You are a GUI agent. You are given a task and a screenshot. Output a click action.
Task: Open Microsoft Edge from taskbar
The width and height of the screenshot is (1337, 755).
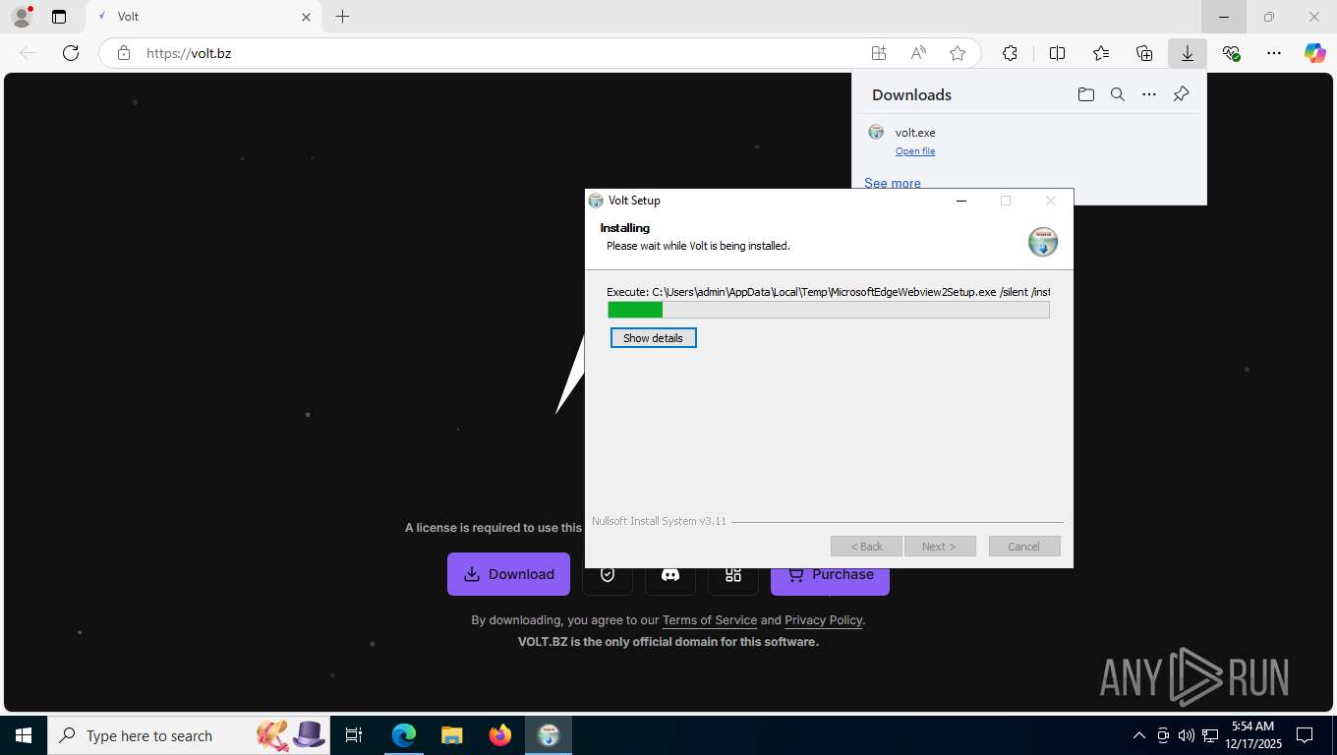[x=404, y=735]
